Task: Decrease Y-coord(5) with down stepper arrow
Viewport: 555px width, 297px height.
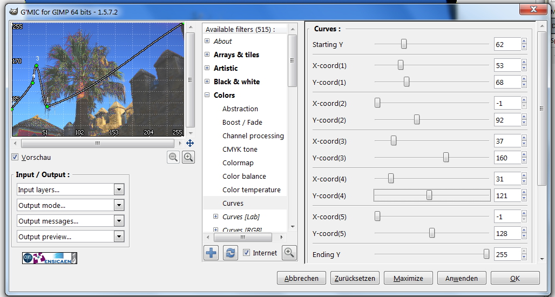Action: point(524,237)
